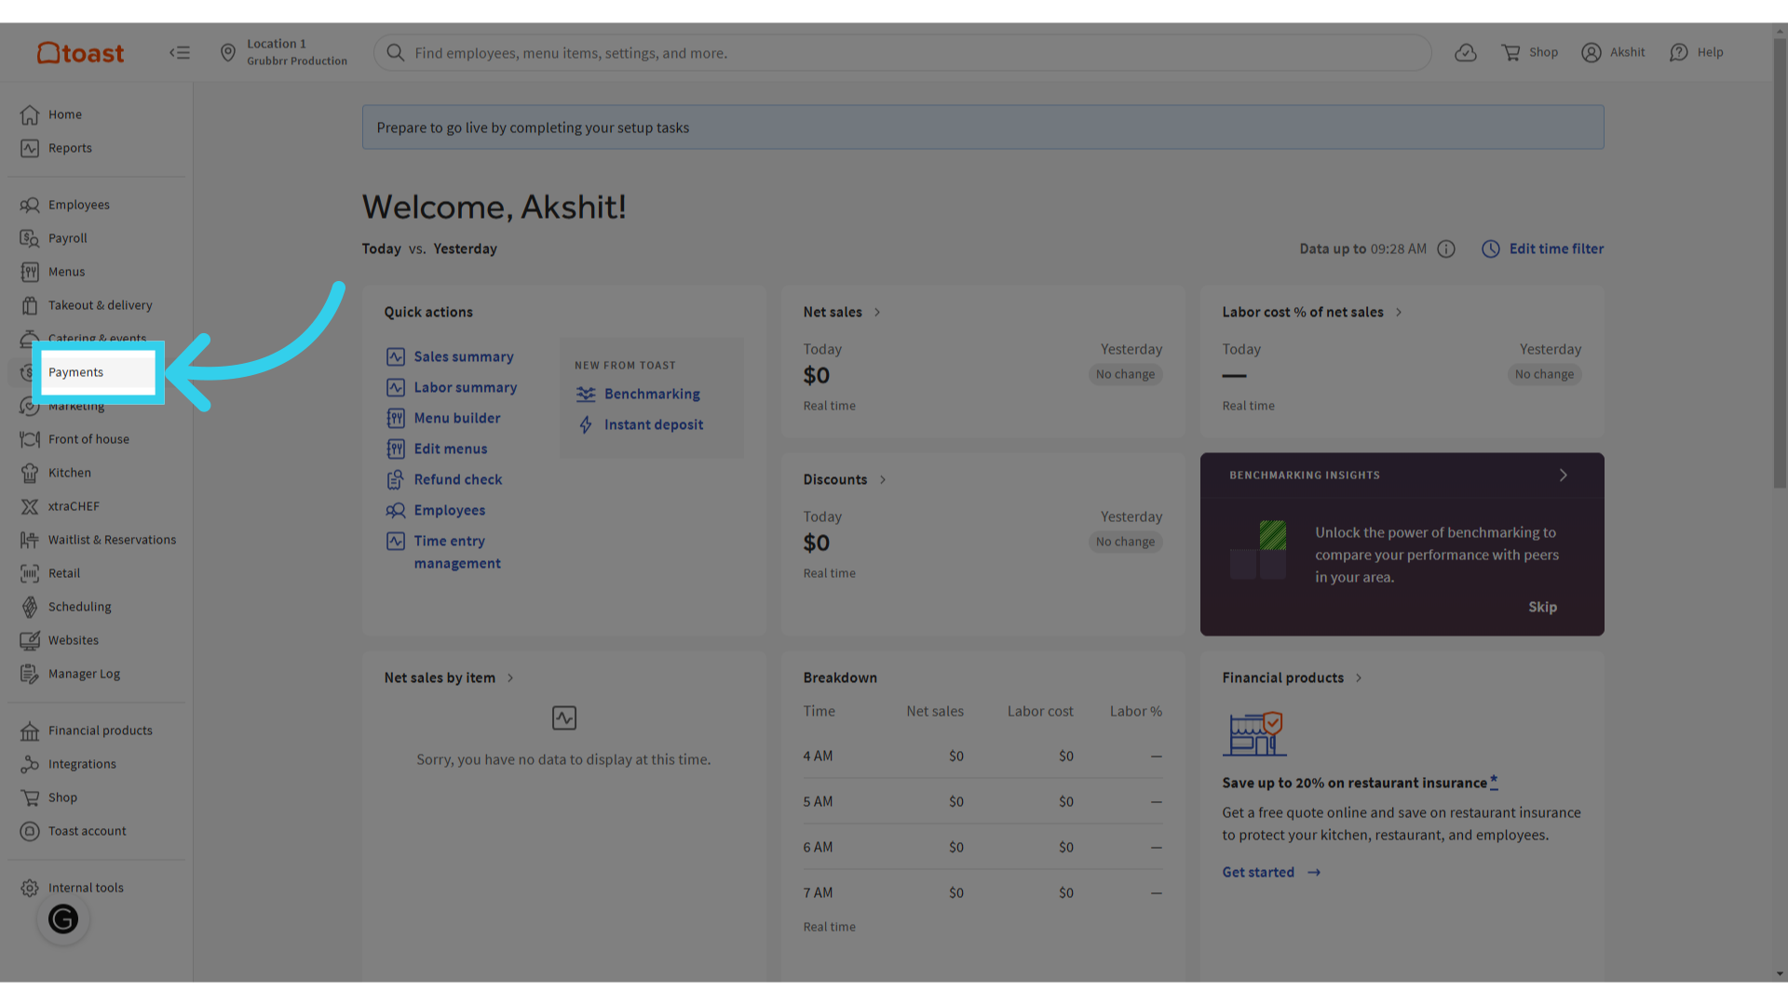The width and height of the screenshot is (1788, 1005).
Task: Click the Scheduling icon
Action: click(x=30, y=607)
